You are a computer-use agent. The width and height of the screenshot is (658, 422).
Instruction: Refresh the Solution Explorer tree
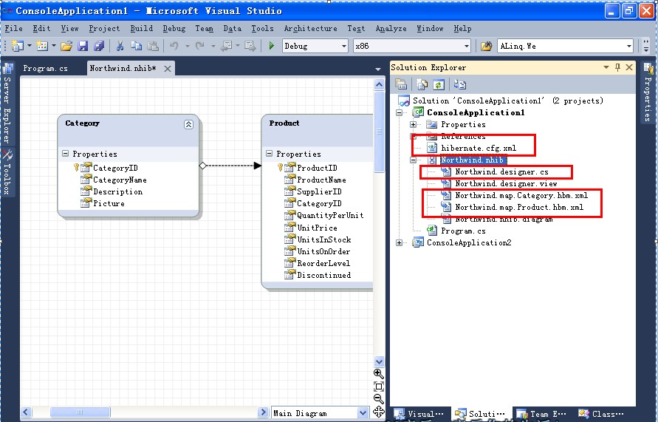click(439, 84)
